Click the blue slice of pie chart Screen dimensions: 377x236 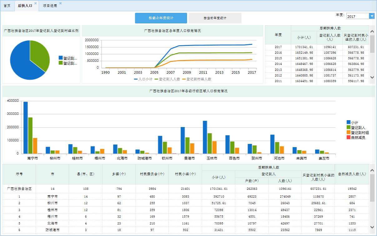tap(22, 62)
